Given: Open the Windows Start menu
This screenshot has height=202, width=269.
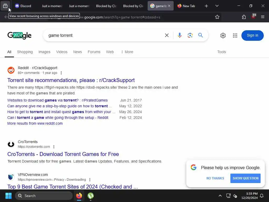Looking at the screenshot, I should (x=8, y=196).
